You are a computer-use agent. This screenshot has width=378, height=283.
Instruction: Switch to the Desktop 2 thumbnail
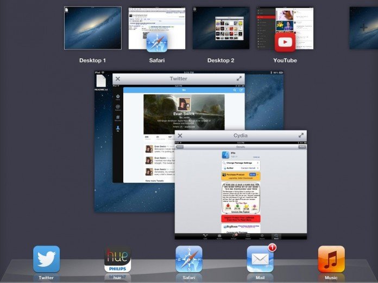pyautogui.click(x=221, y=28)
